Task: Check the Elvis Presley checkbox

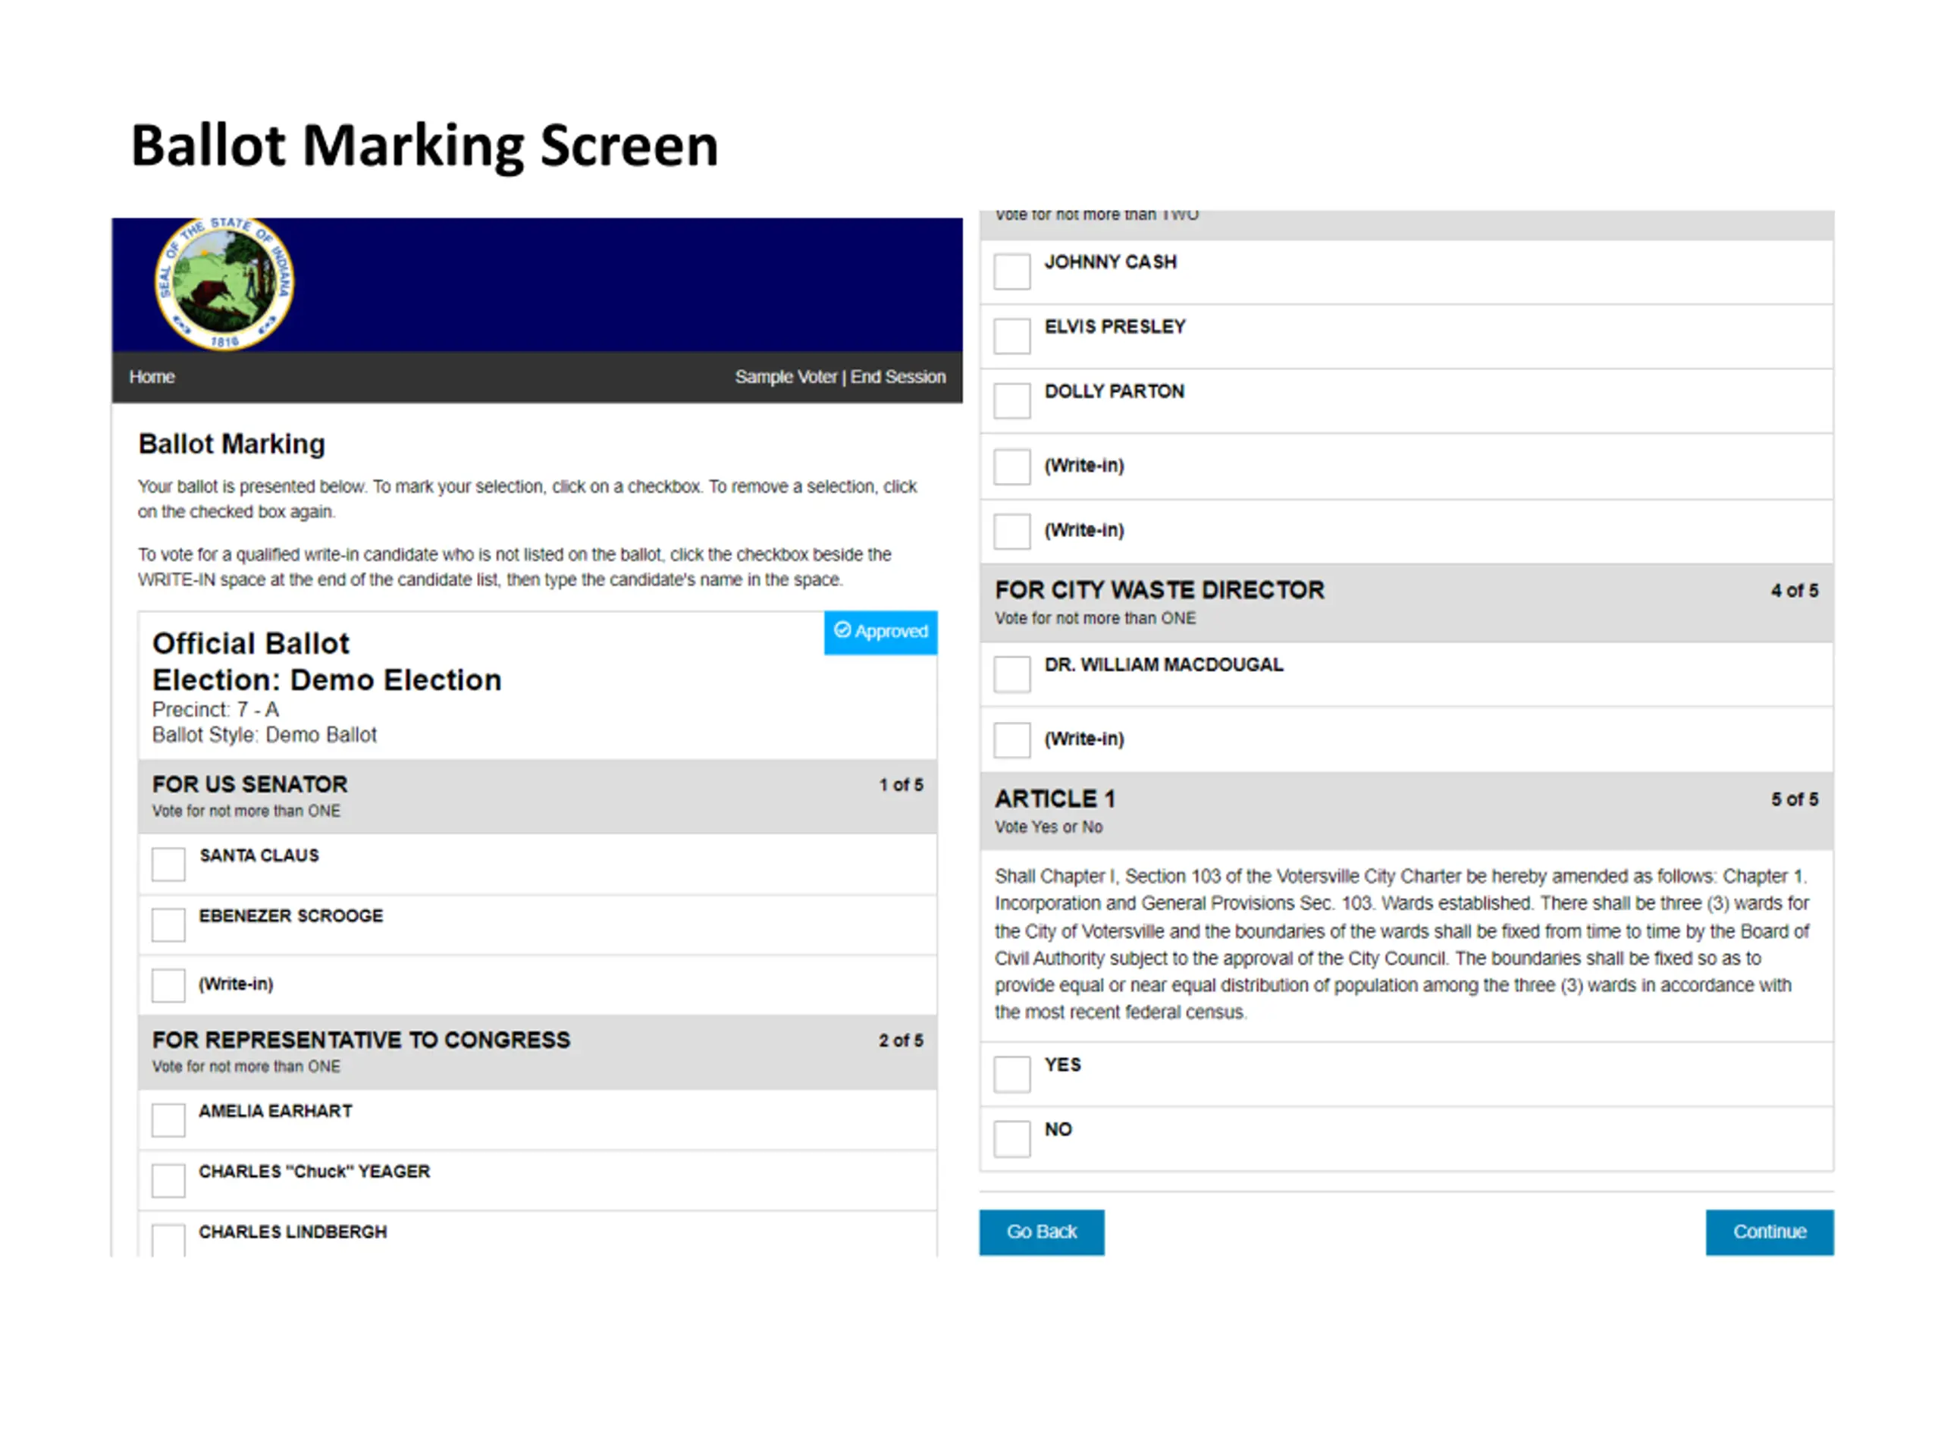Action: [x=1011, y=336]
